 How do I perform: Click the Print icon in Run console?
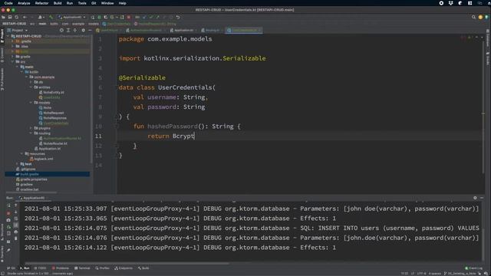16,232
